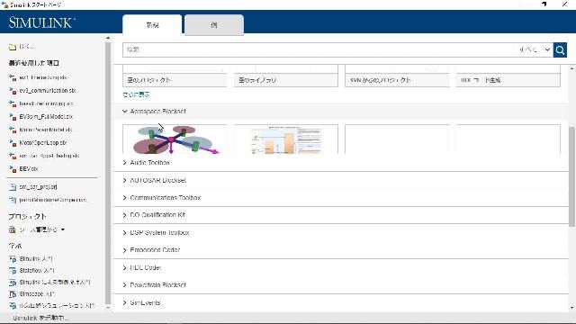Expand the SimEvents section
Viewport: 576px width, 324px height.
pyautogui.click(x=124, y=302)
